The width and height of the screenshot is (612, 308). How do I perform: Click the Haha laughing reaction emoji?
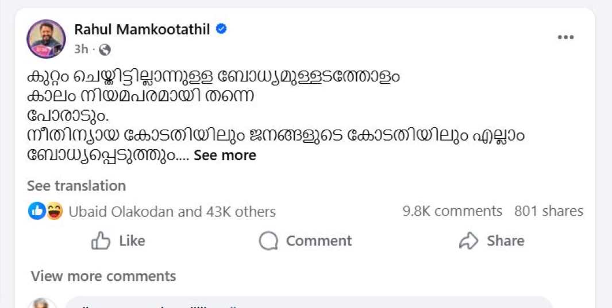(x=54, y=211)
